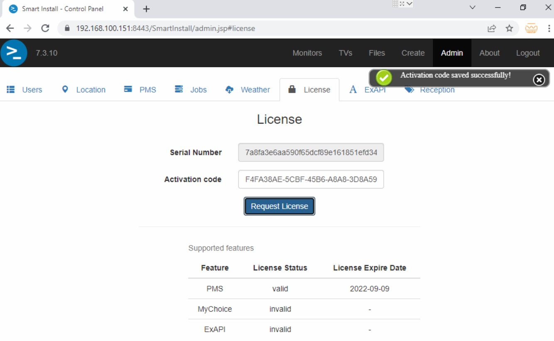Open Files in the top menu
This screenshot has height=341, width=554.
click(x=377, y=53)
